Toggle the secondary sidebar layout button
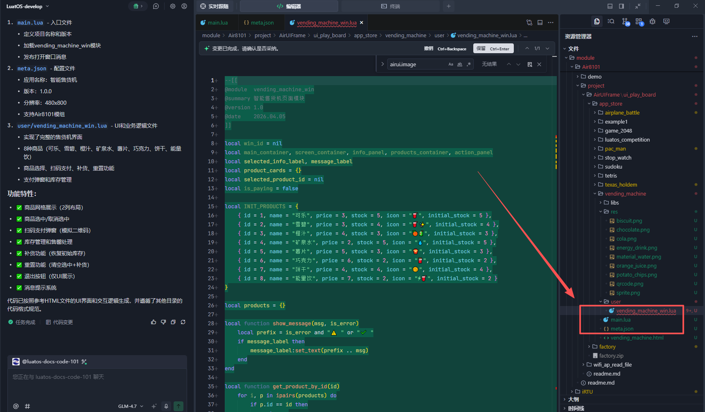 tap(621, 6)
